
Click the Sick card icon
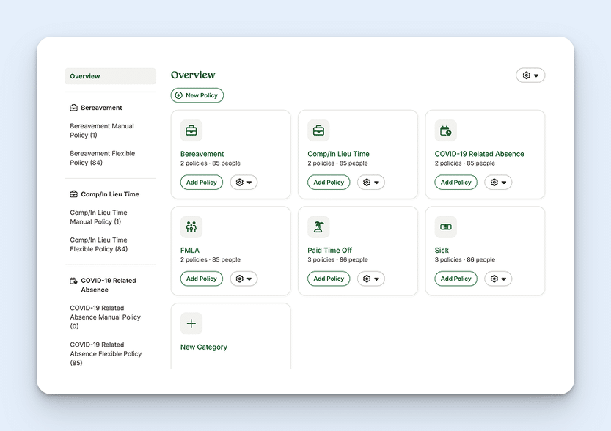pyautogui.click(x=445, y=227)
